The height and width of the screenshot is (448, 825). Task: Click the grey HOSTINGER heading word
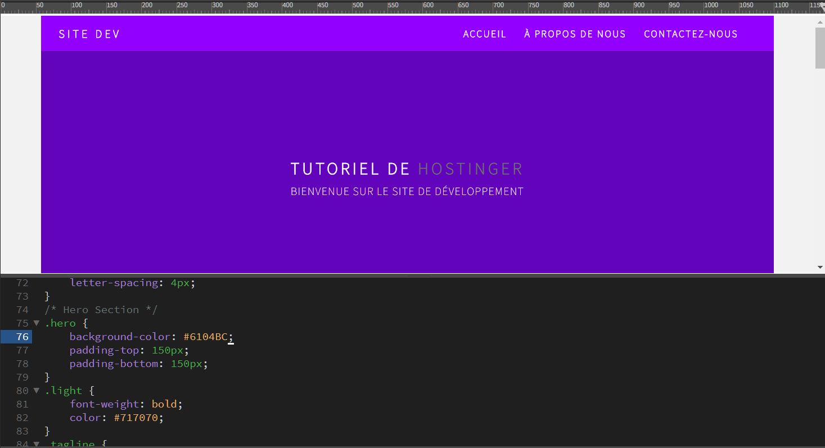click(x=471, y=169)
